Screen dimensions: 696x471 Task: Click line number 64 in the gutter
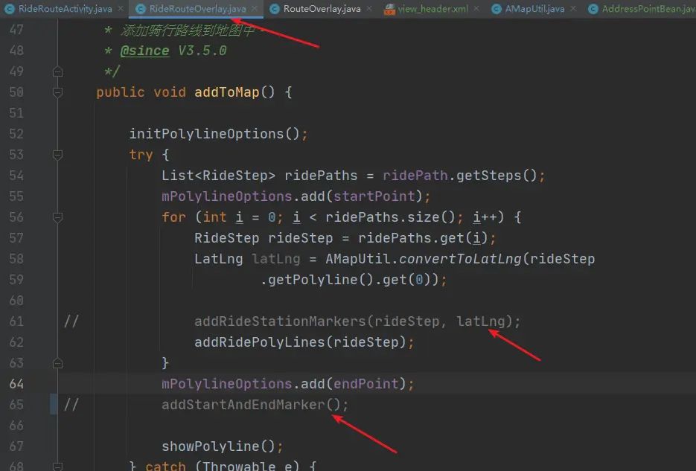(x=16, y=384)
